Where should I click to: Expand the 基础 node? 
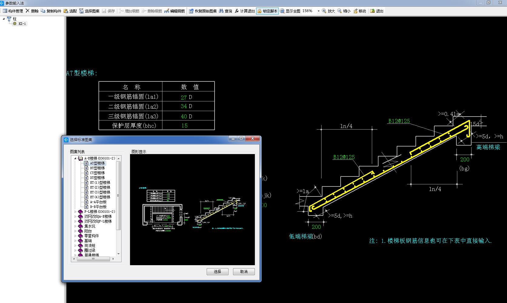tap(75, 241)
